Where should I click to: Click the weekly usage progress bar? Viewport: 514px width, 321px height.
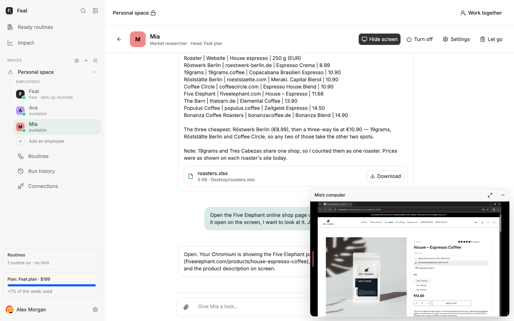click(x=52, y=285)
